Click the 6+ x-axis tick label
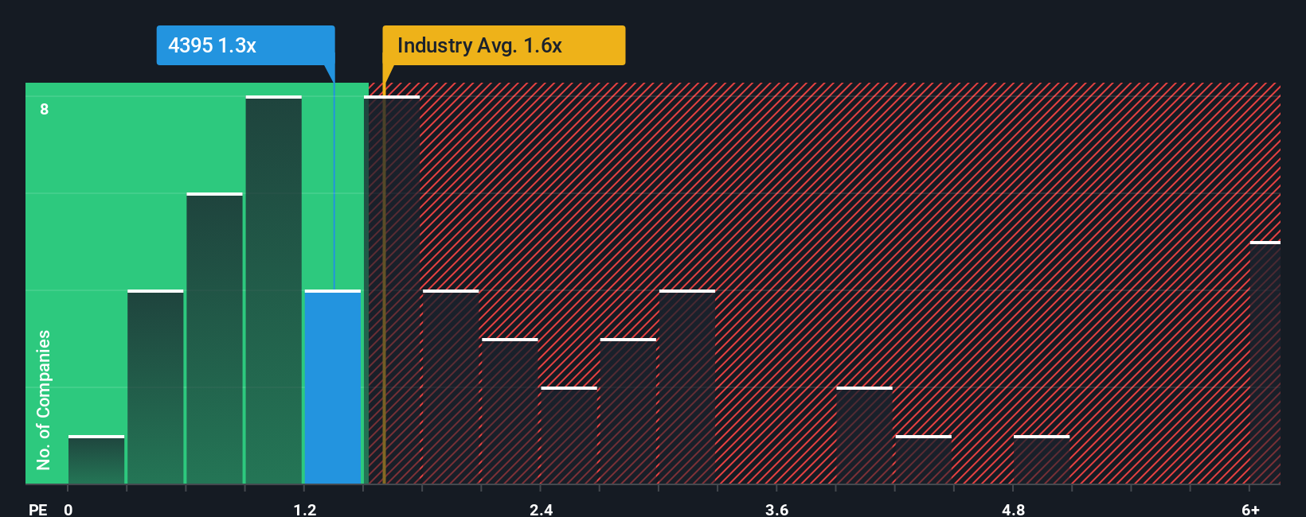 click(x=1251, y=510)
